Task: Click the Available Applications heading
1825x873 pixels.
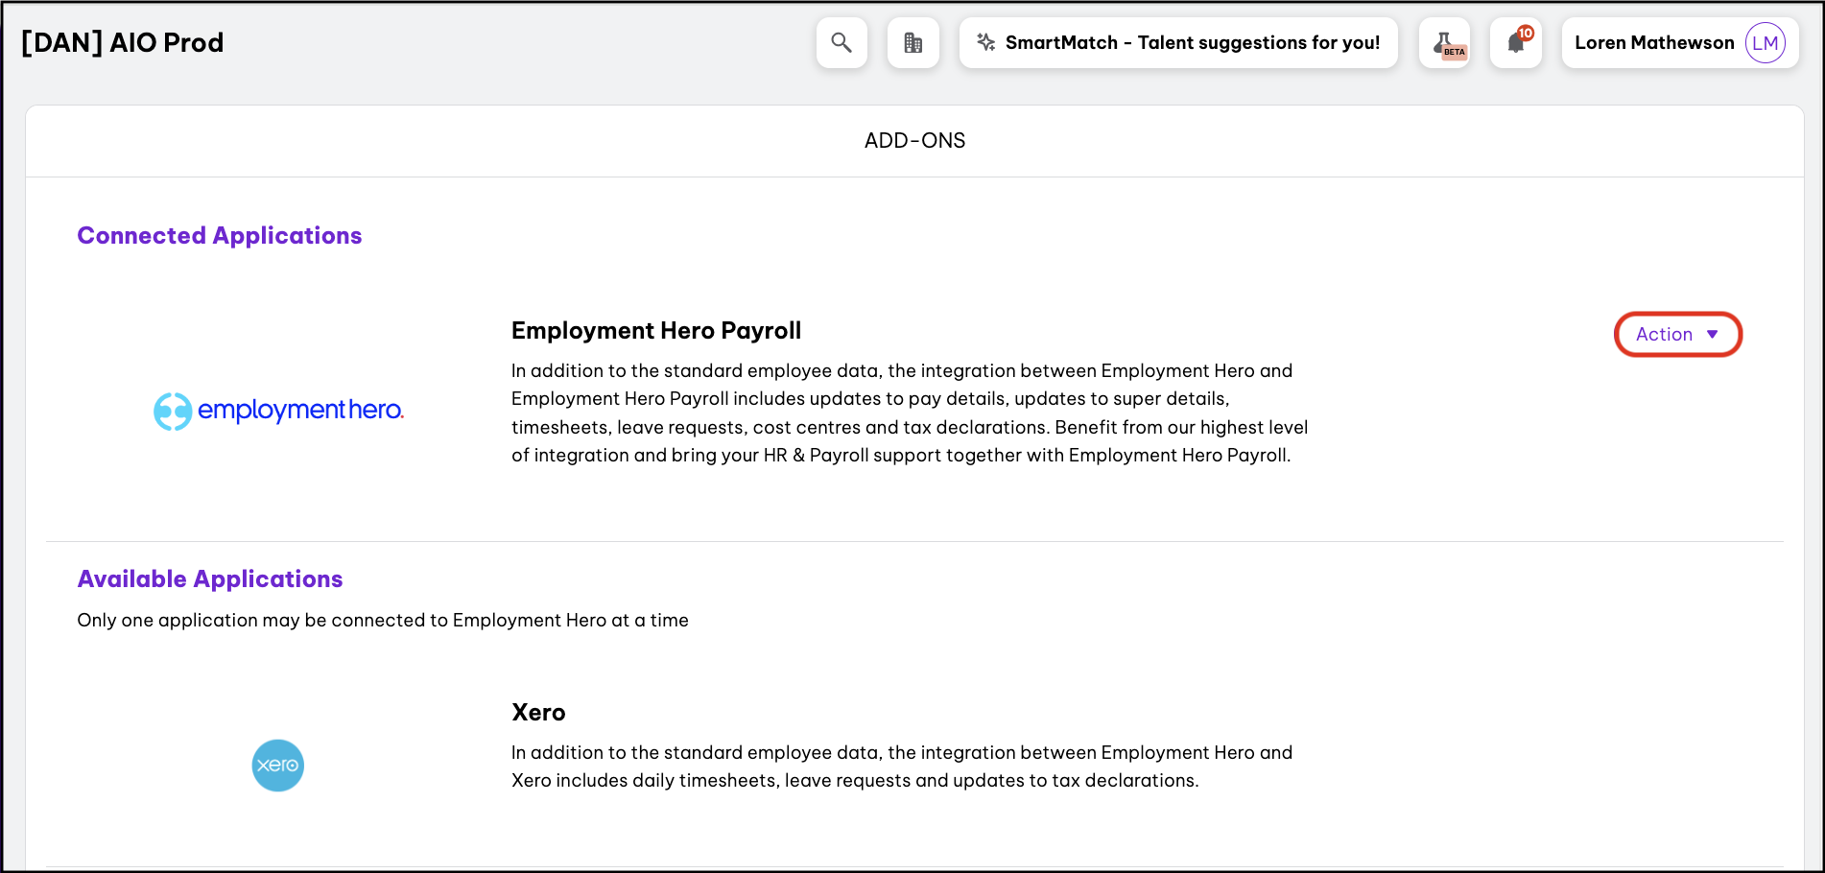Action: click(210, 579)
